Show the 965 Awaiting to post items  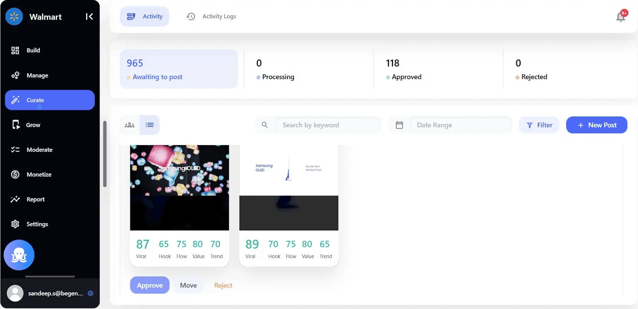[179, 69]
